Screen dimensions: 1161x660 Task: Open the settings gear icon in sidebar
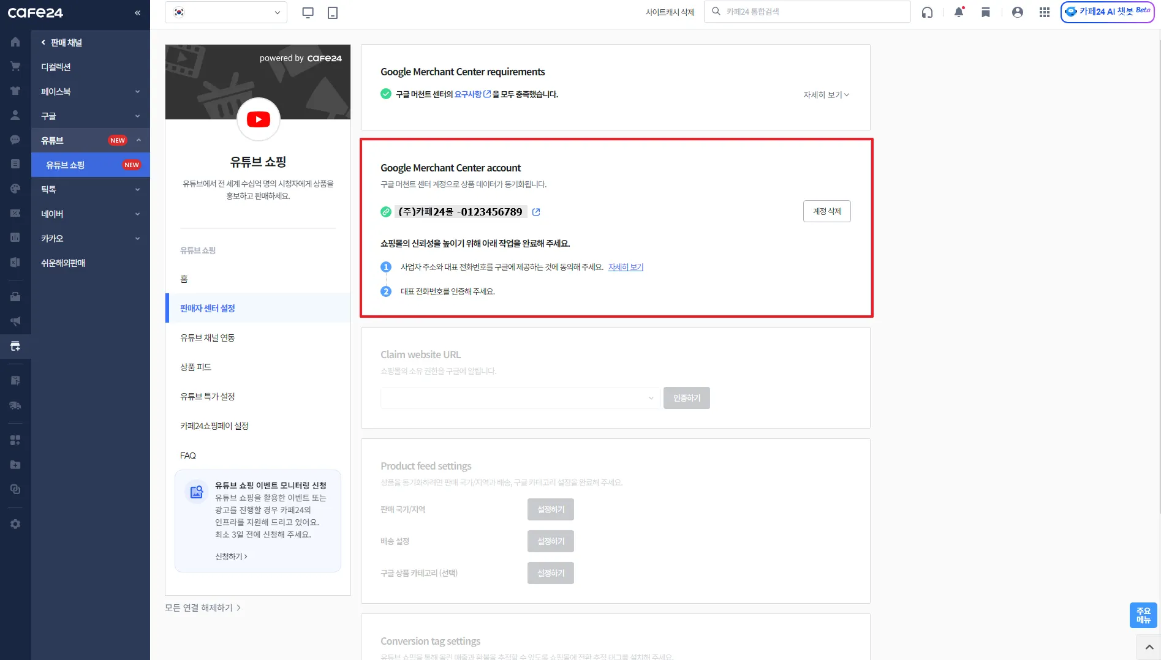[x=15, y=524]
